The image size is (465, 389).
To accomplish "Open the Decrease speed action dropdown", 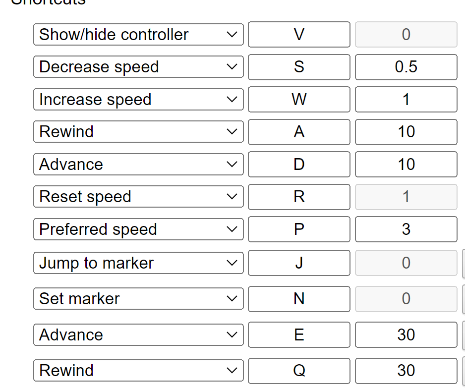I will [138, 67].
